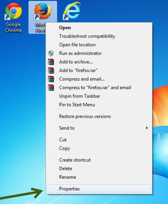Expand the Send to submenu arrow

point(147,128)
